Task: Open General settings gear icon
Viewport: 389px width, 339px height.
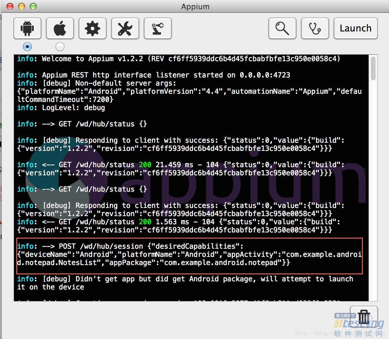Action: (x=93, y=28)
